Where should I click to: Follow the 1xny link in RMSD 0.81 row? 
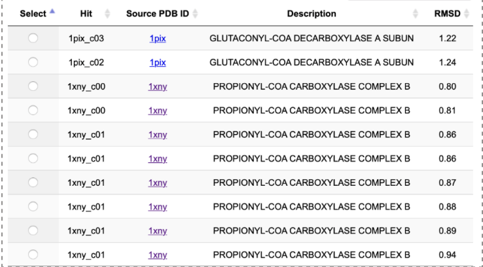tap(158, 111)
